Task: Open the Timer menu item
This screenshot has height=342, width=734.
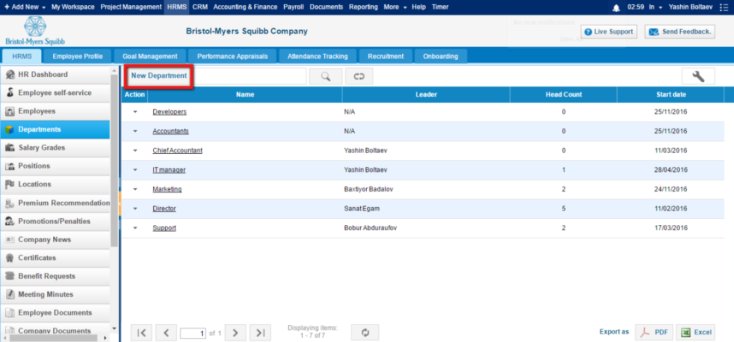Action: (440, 8)
